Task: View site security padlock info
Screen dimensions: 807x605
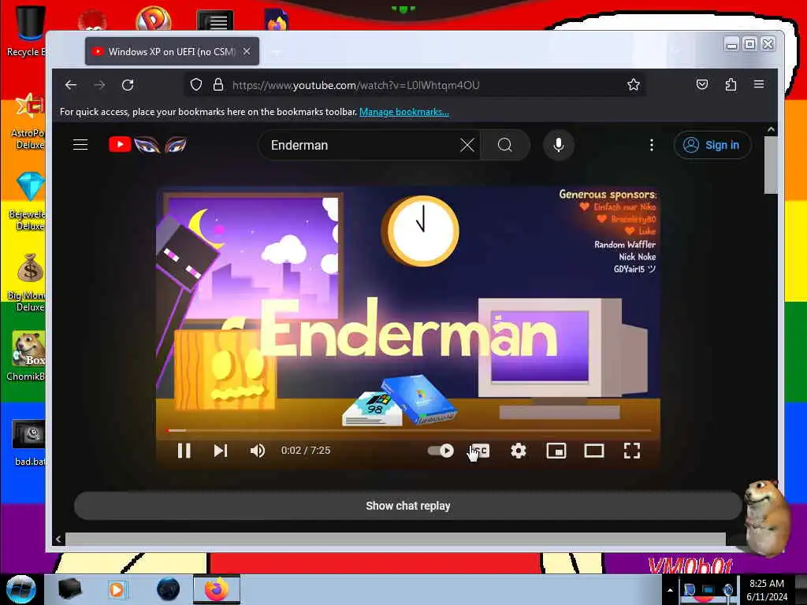Action: (x=218, y=85)
